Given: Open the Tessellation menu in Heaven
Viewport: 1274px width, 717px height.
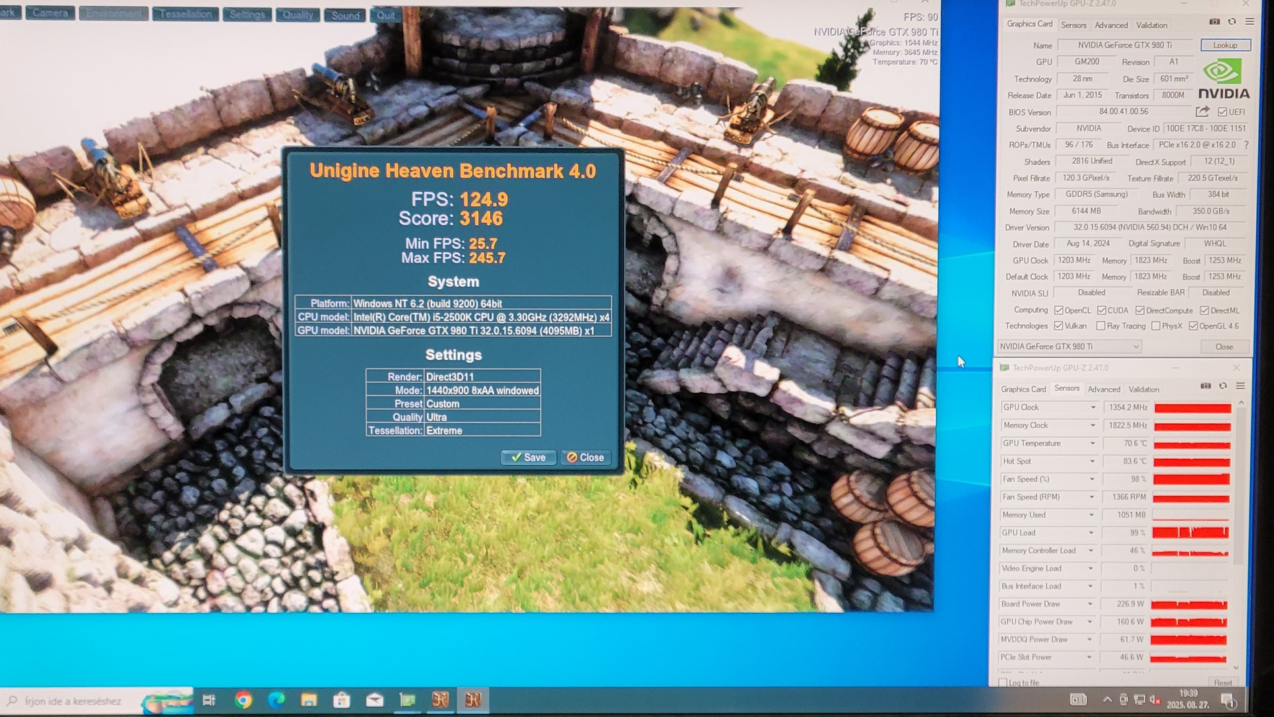Looking at the screenshot, I should pos(185,14).
